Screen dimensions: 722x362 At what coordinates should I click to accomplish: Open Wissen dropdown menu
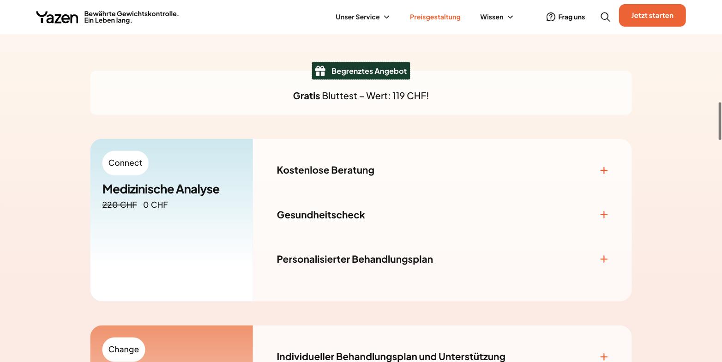[x=497, y=17]
